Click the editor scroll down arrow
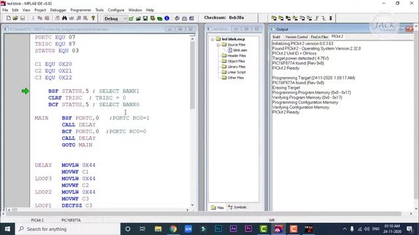This screenshot has width=419, height=235. (192, 205)
